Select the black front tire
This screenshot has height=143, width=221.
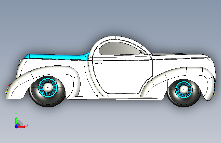184,103
